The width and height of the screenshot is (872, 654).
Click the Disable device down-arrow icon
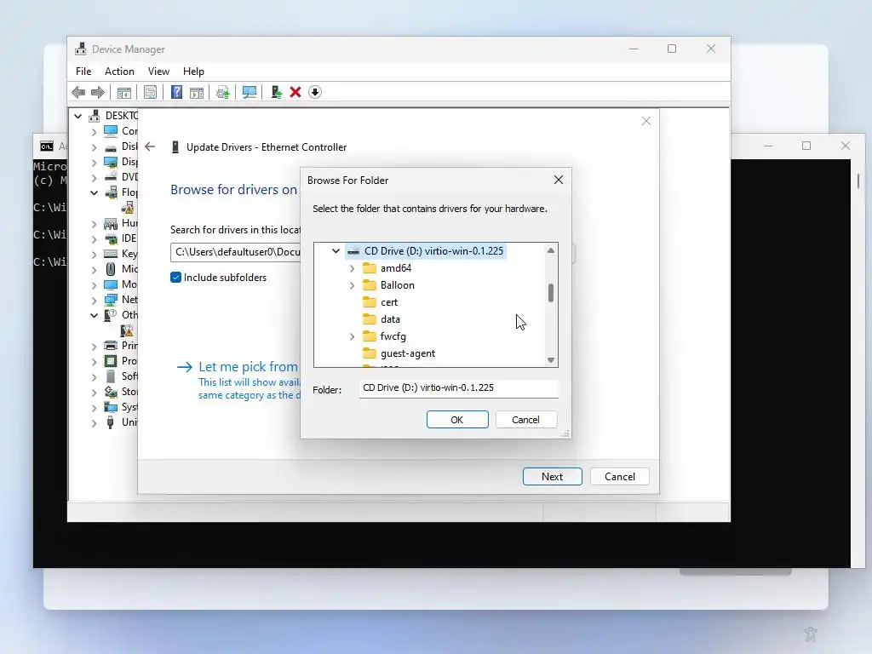pos(315,92)
